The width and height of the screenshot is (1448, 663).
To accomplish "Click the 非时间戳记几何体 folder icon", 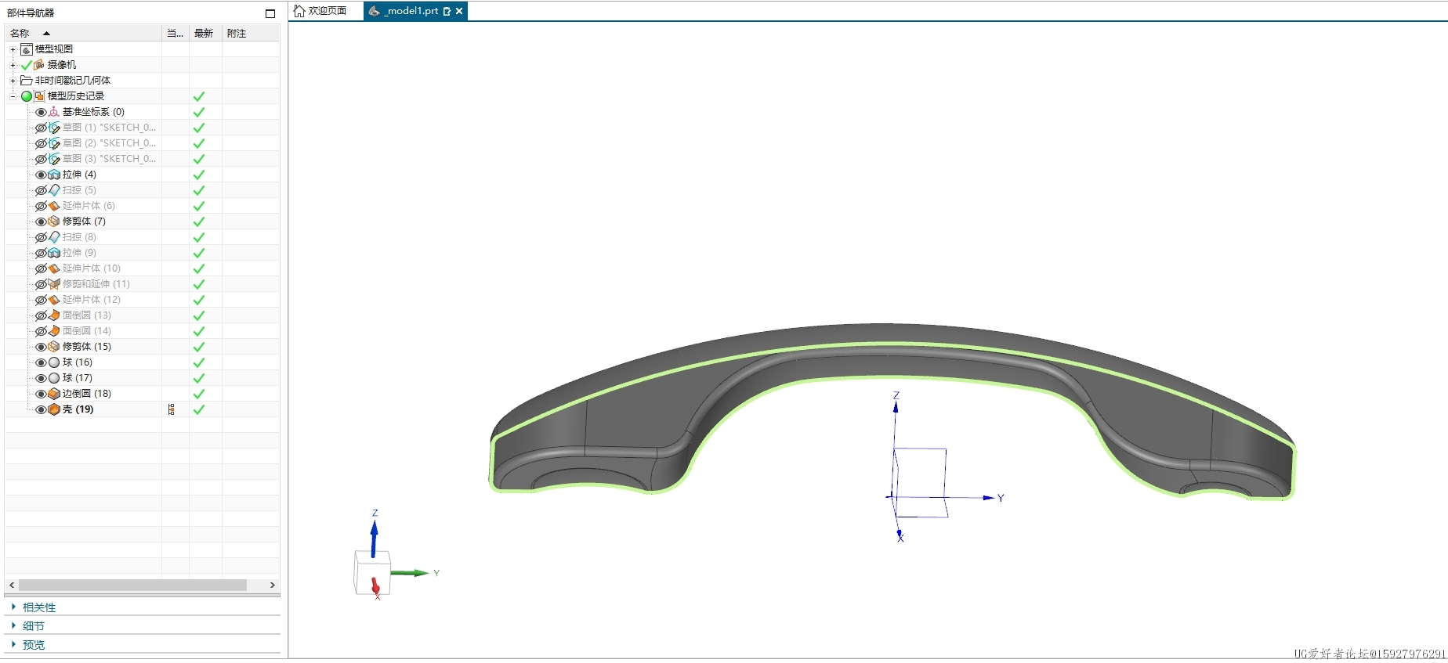I will point(27,81).
